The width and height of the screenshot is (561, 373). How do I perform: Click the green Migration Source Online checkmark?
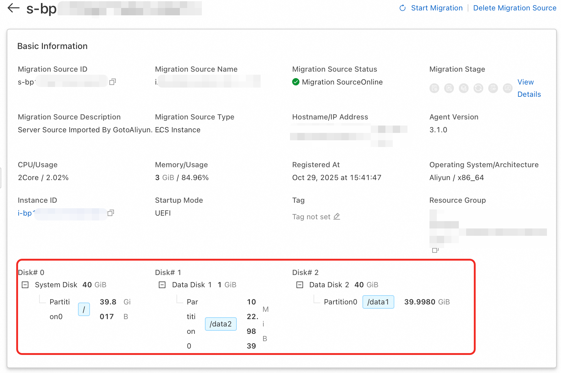pos(296,82)
